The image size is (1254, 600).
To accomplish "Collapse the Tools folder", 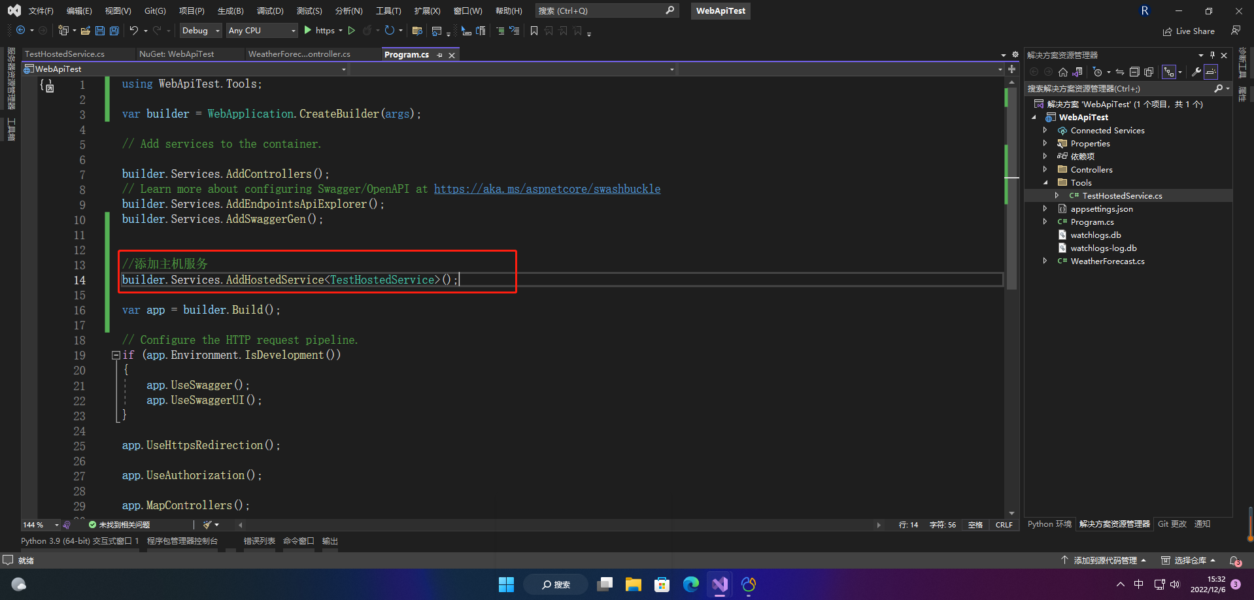I will click(1045, 182).
